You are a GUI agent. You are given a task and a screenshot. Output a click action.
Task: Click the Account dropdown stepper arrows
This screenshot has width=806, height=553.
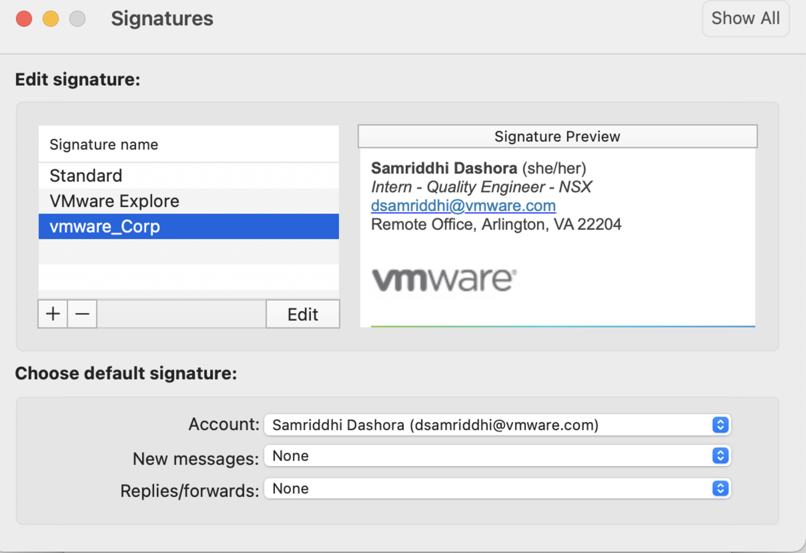(720, 425)
